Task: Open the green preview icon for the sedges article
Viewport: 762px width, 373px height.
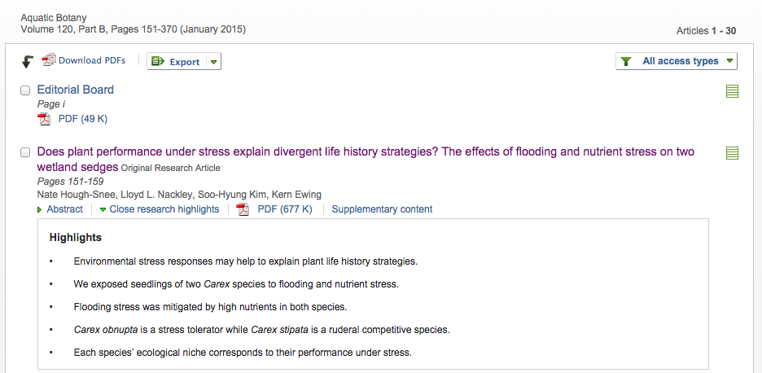Action: [732, 152]
